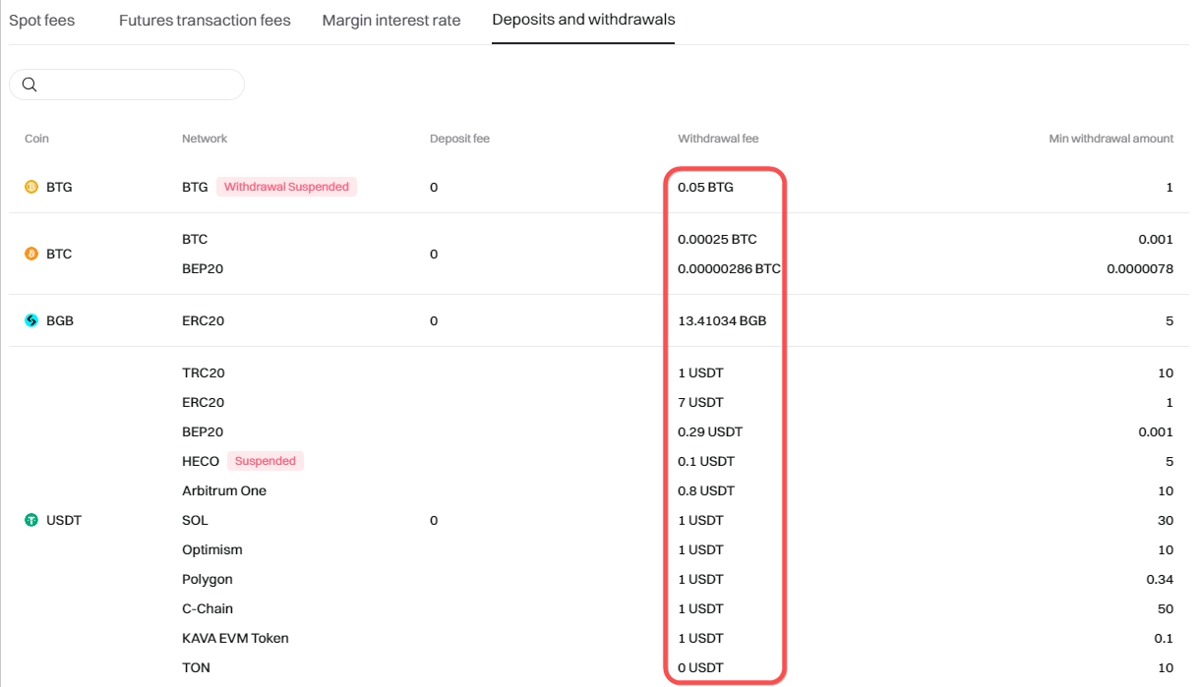
Task: Click the Polygon network row
Action: (208, 579)
